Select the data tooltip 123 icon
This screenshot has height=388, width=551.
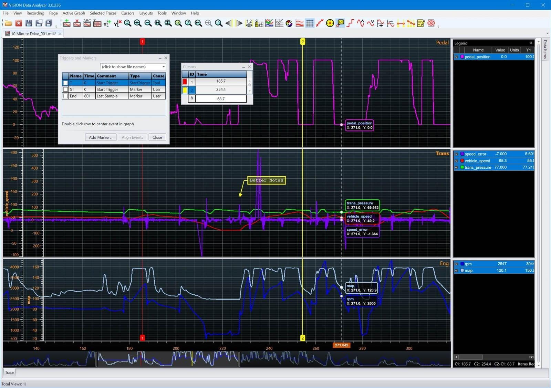point(340,23)
